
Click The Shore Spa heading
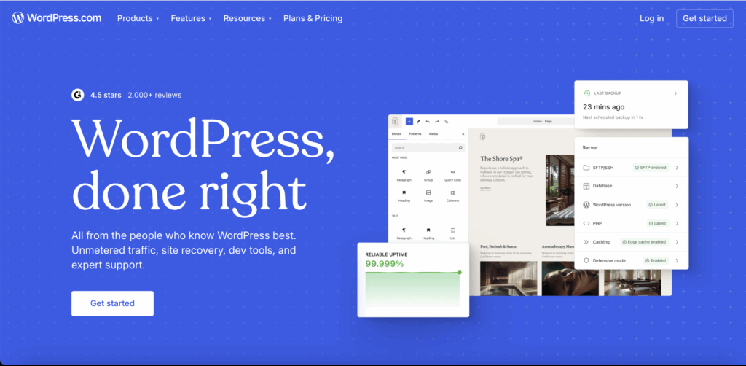tap(501, 158)
